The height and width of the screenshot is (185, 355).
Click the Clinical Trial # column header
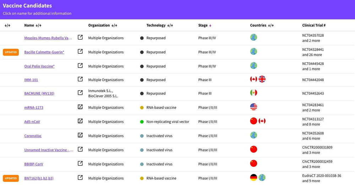[x=314, y=25]
